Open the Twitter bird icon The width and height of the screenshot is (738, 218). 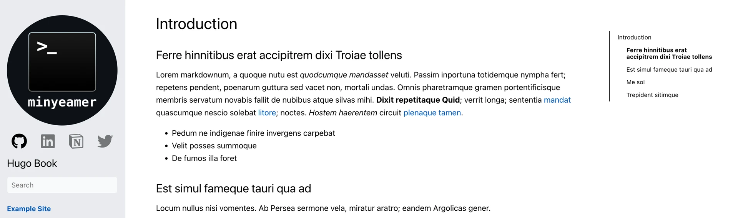click(105, 141)
